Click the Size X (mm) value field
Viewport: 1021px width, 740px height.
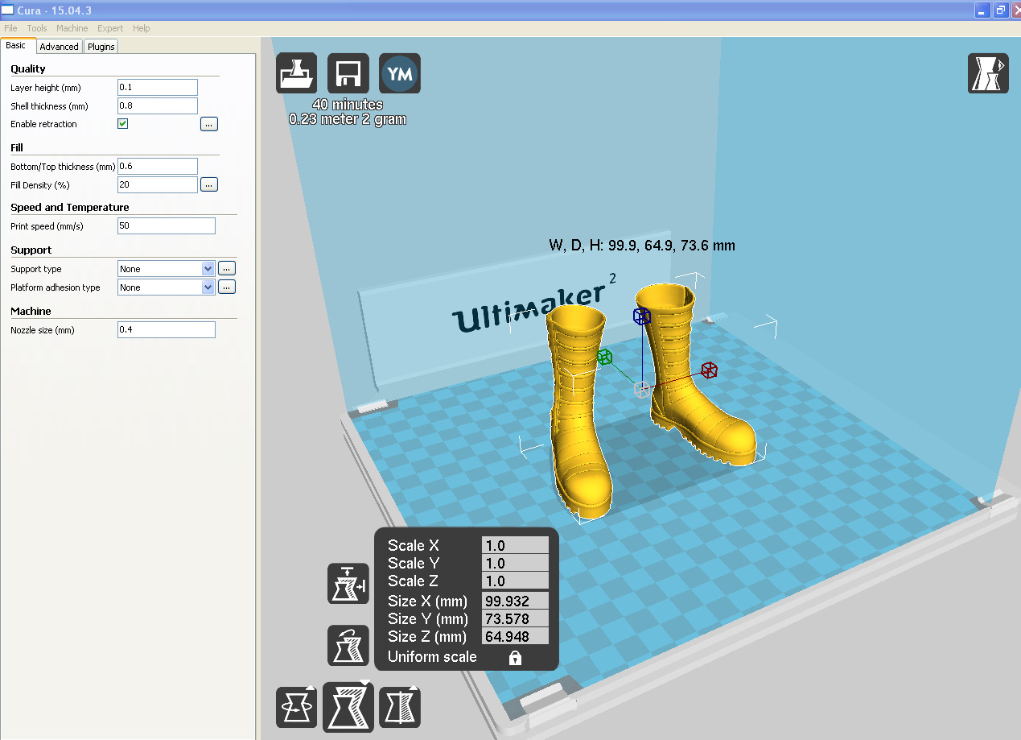[x=515, y=601]
